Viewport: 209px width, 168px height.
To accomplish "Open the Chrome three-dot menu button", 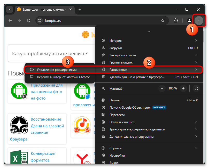I will pyautogui.click(x=199, y=20).
